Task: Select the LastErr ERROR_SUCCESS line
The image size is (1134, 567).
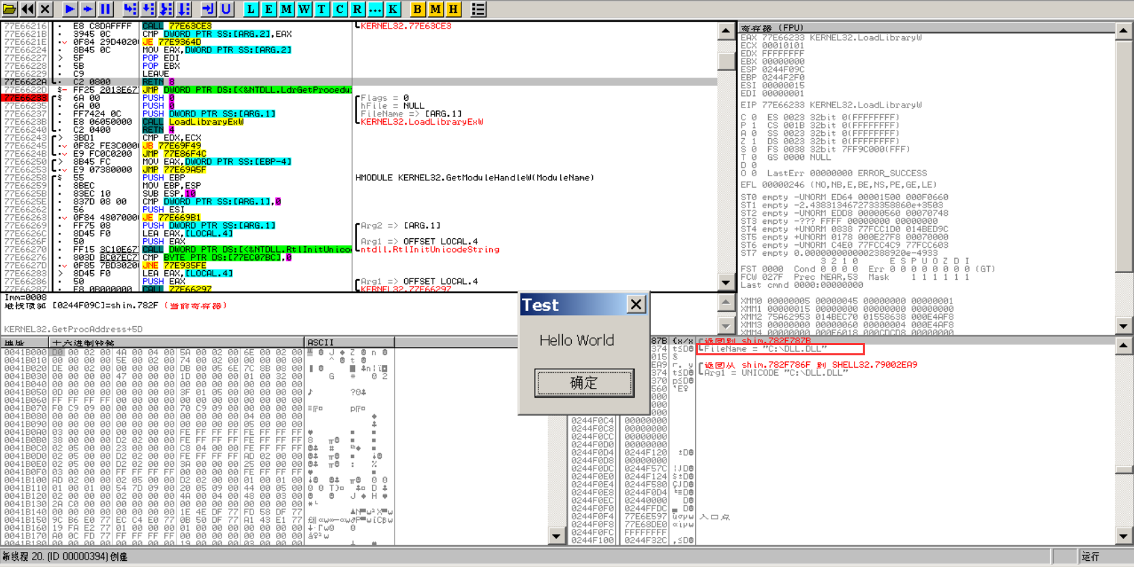Action: [x=847, y=174]
